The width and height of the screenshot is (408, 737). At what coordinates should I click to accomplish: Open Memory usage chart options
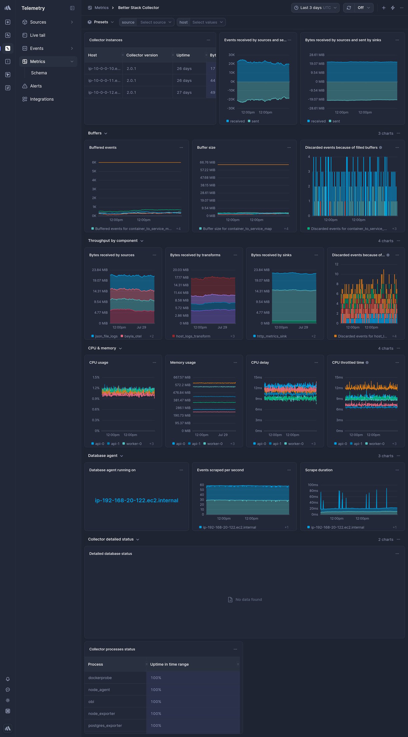tap(235, 363)
